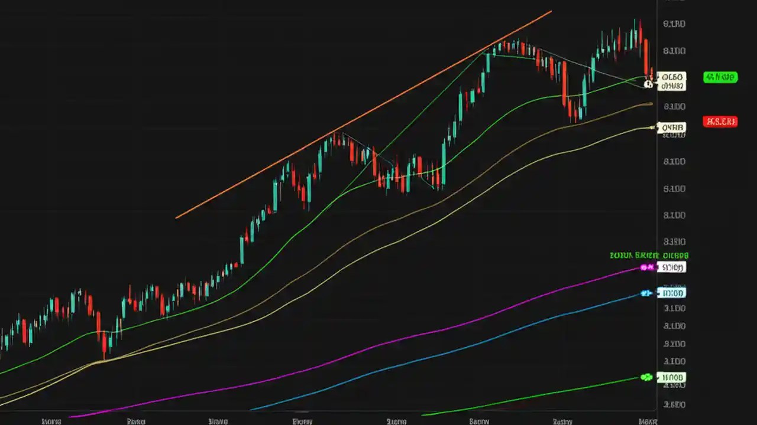Click the rightmost date label on the time axis
757x425 pixels.
coord(648,421)
